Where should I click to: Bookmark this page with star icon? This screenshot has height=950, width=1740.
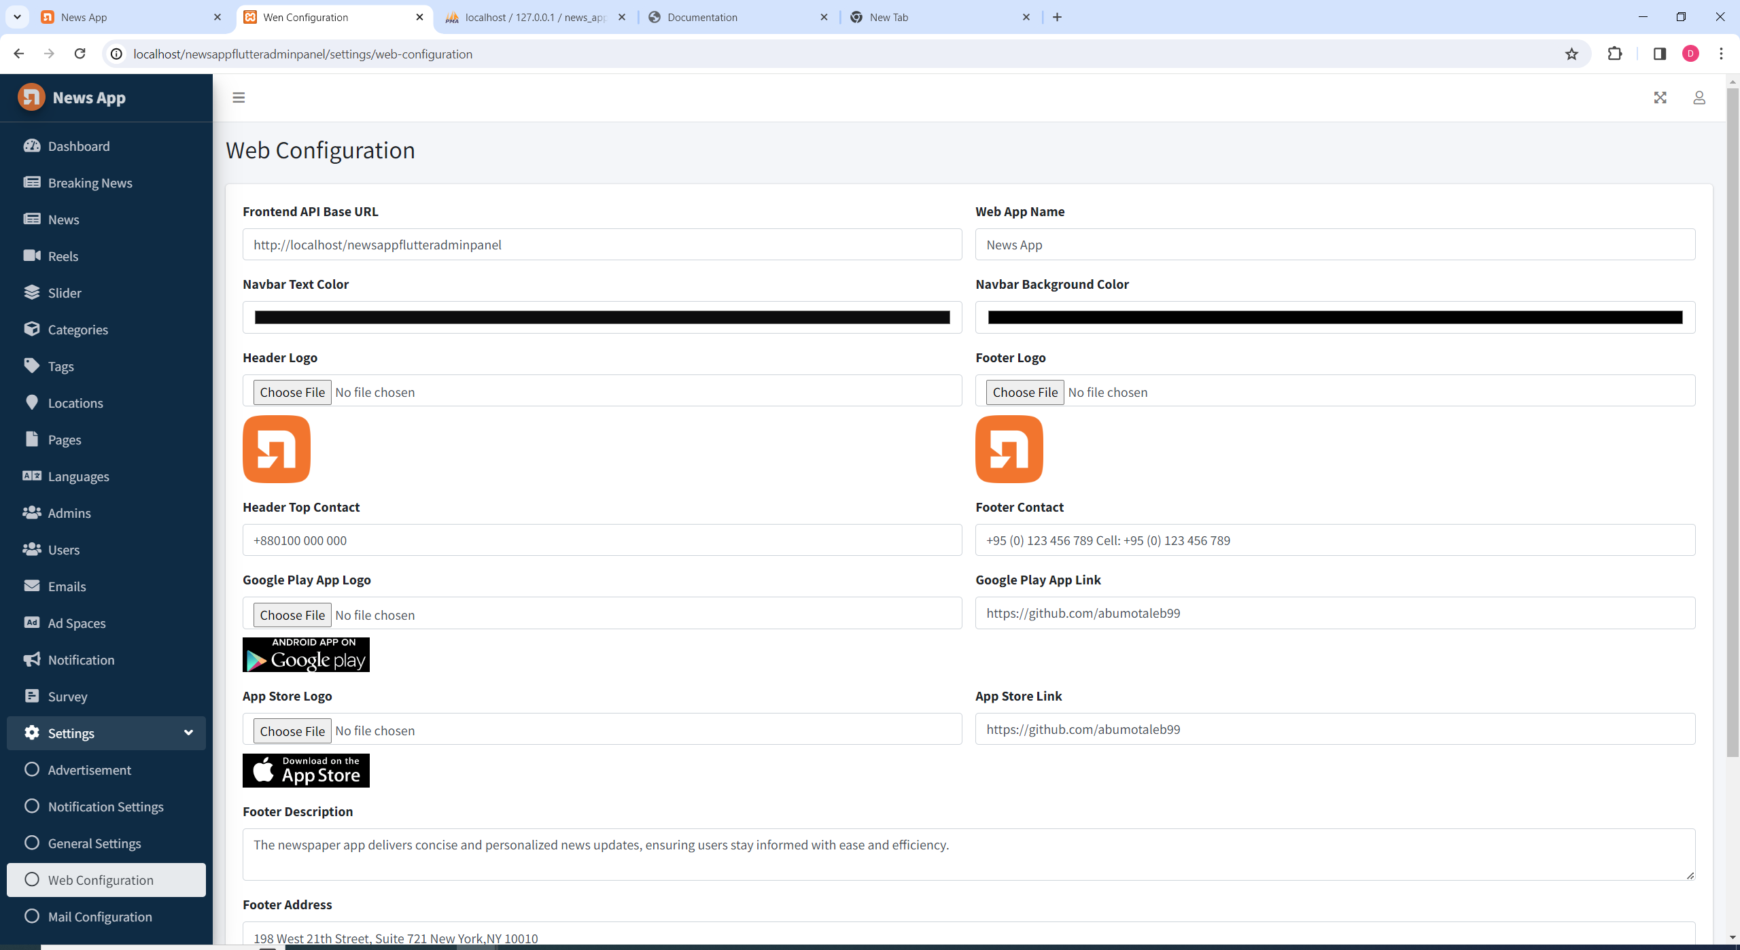(1571, 54)
